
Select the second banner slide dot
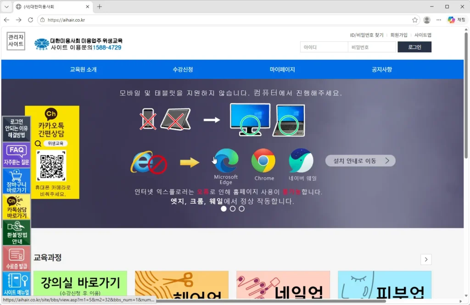pos(233,209)
